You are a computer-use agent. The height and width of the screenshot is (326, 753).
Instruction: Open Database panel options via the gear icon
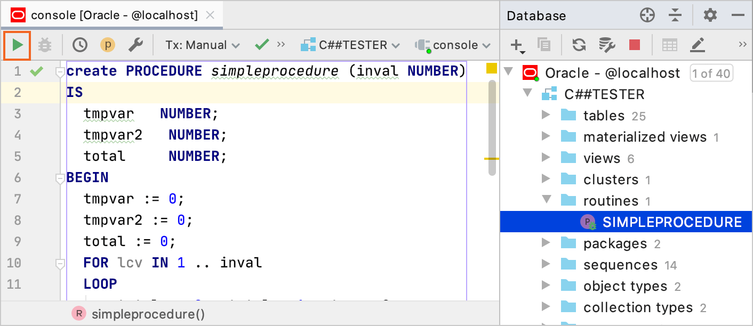coord(710,15)
